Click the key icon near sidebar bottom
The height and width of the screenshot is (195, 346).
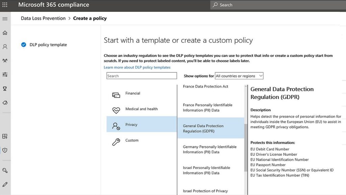pyautogui.click(x=5, y=170)
